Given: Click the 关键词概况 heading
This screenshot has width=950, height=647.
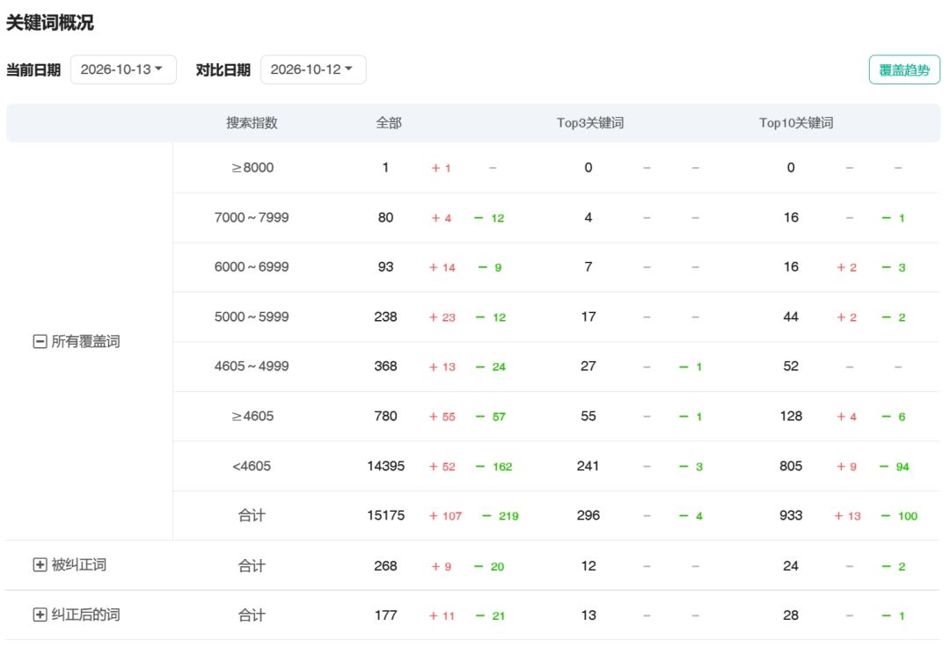Looking at the screenshot, I should 50,23.
